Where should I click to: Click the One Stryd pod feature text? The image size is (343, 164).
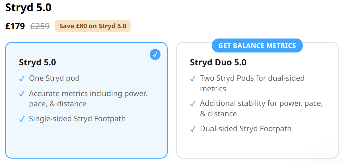(x=54, y=78)
